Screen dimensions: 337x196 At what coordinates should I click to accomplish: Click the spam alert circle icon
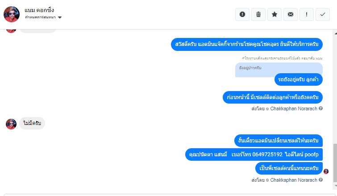pos(242,14)
